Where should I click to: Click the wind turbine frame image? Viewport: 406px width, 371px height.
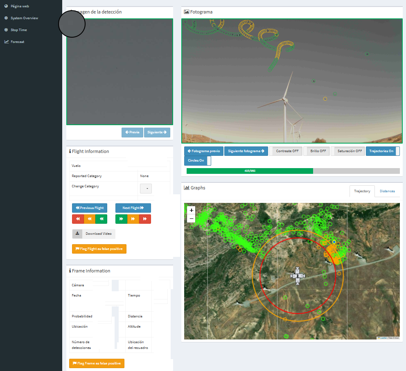coord(292,81)
